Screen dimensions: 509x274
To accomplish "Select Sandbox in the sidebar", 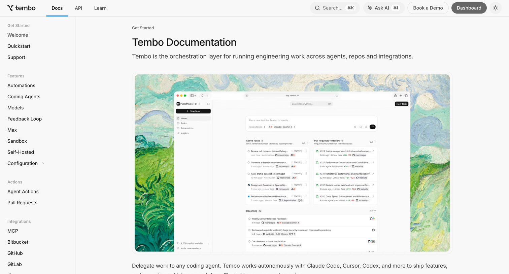I will point(17,141).
